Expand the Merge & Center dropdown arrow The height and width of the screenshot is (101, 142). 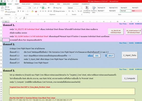(66, 11)
